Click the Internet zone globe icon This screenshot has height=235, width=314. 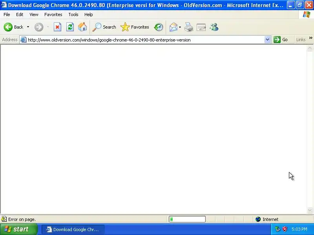[x=258, y=219]
